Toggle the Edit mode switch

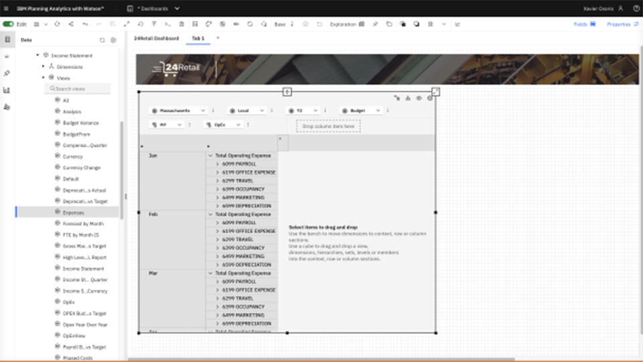[x=8, y=24]
